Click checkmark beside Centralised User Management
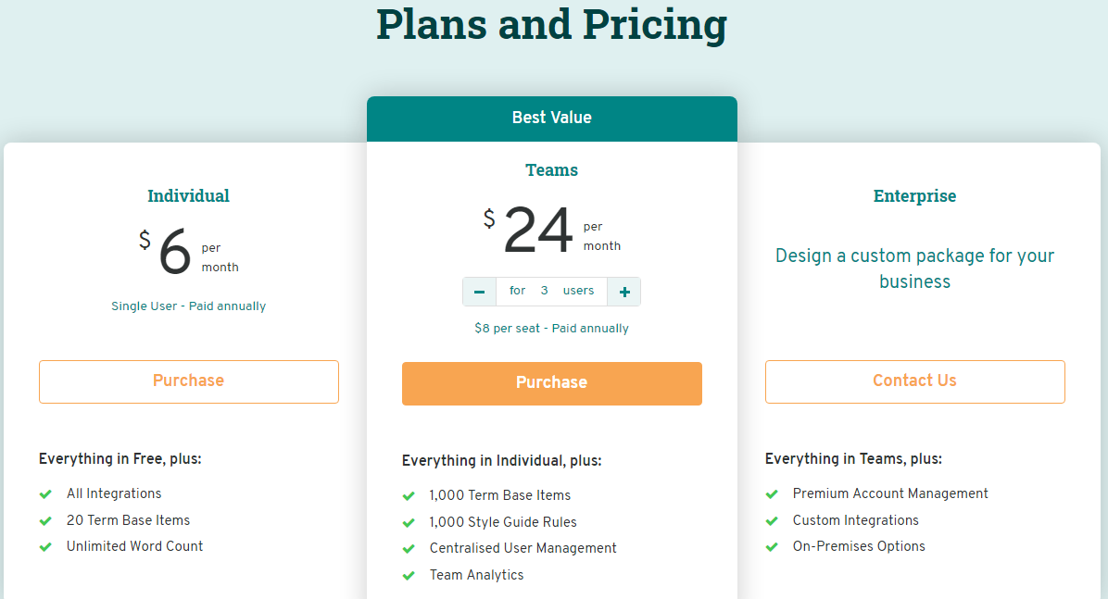Viewport: 1108px width, 599px height. [x=409, y=548]
